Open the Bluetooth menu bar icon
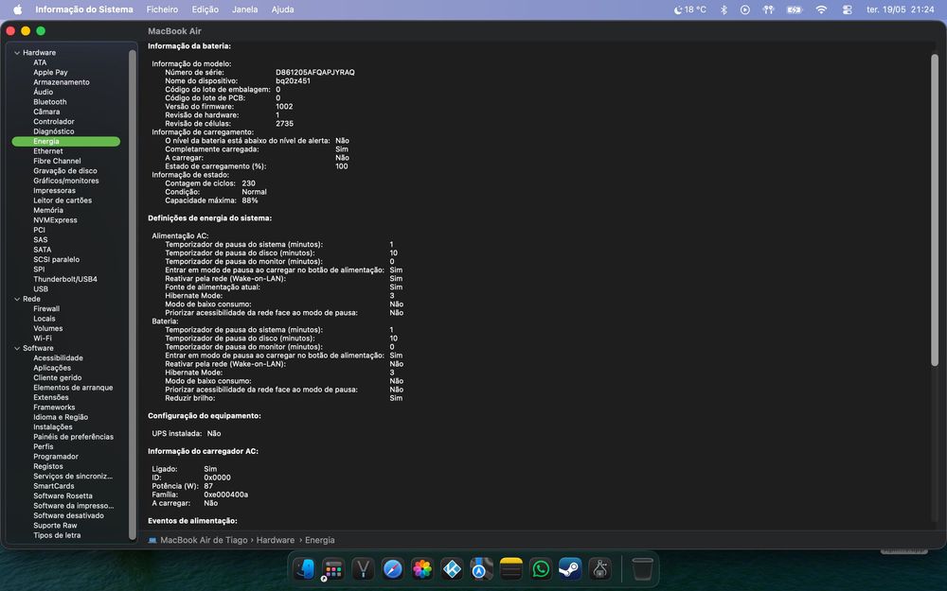Viewport: 947px width, 591px height. tap(724, 9)
